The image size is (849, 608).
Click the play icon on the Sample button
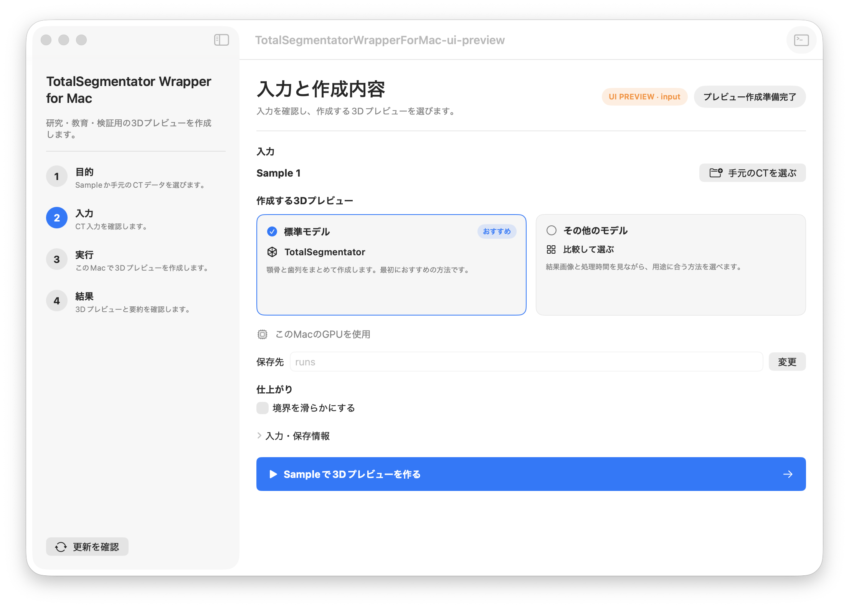[x=273, y=474]
